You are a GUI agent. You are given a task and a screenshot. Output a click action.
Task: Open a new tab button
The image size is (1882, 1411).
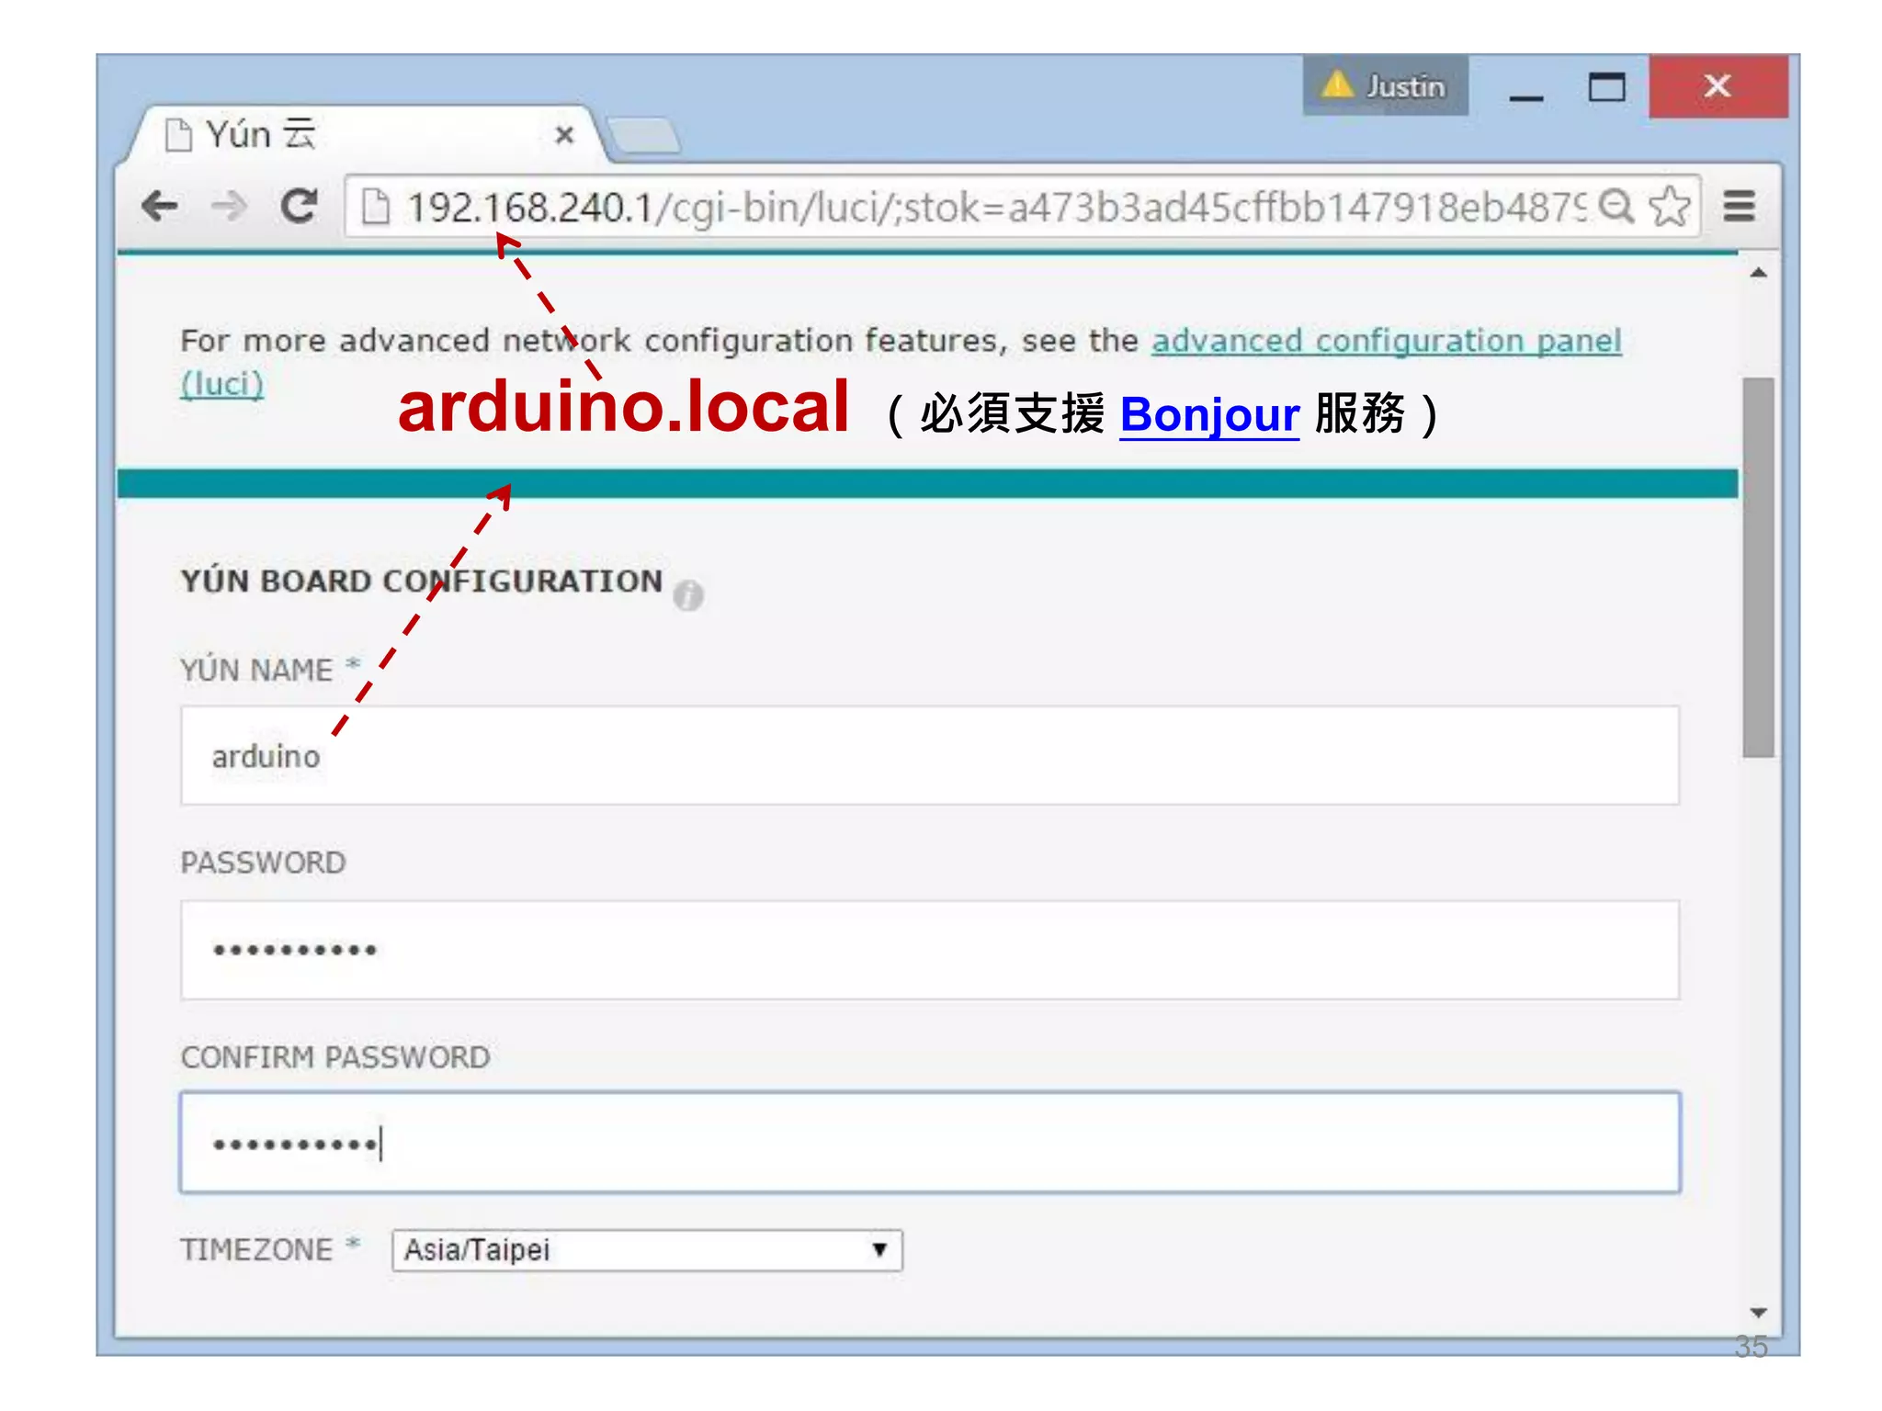click(x=645, y=135)
